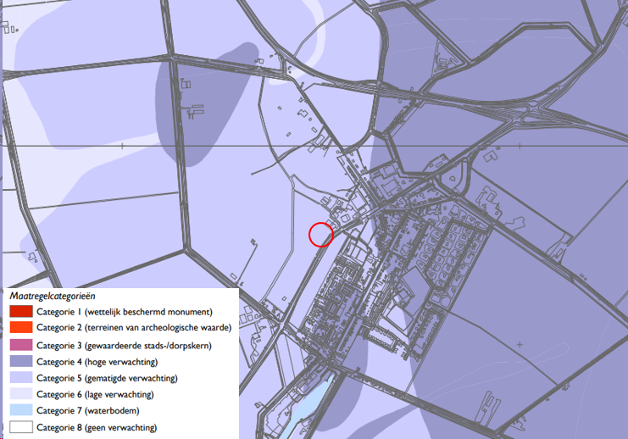Click the orange-red Categorie 2 legend swatch
The height and width of the screenshot is (439, 628).
pos(21,327)
